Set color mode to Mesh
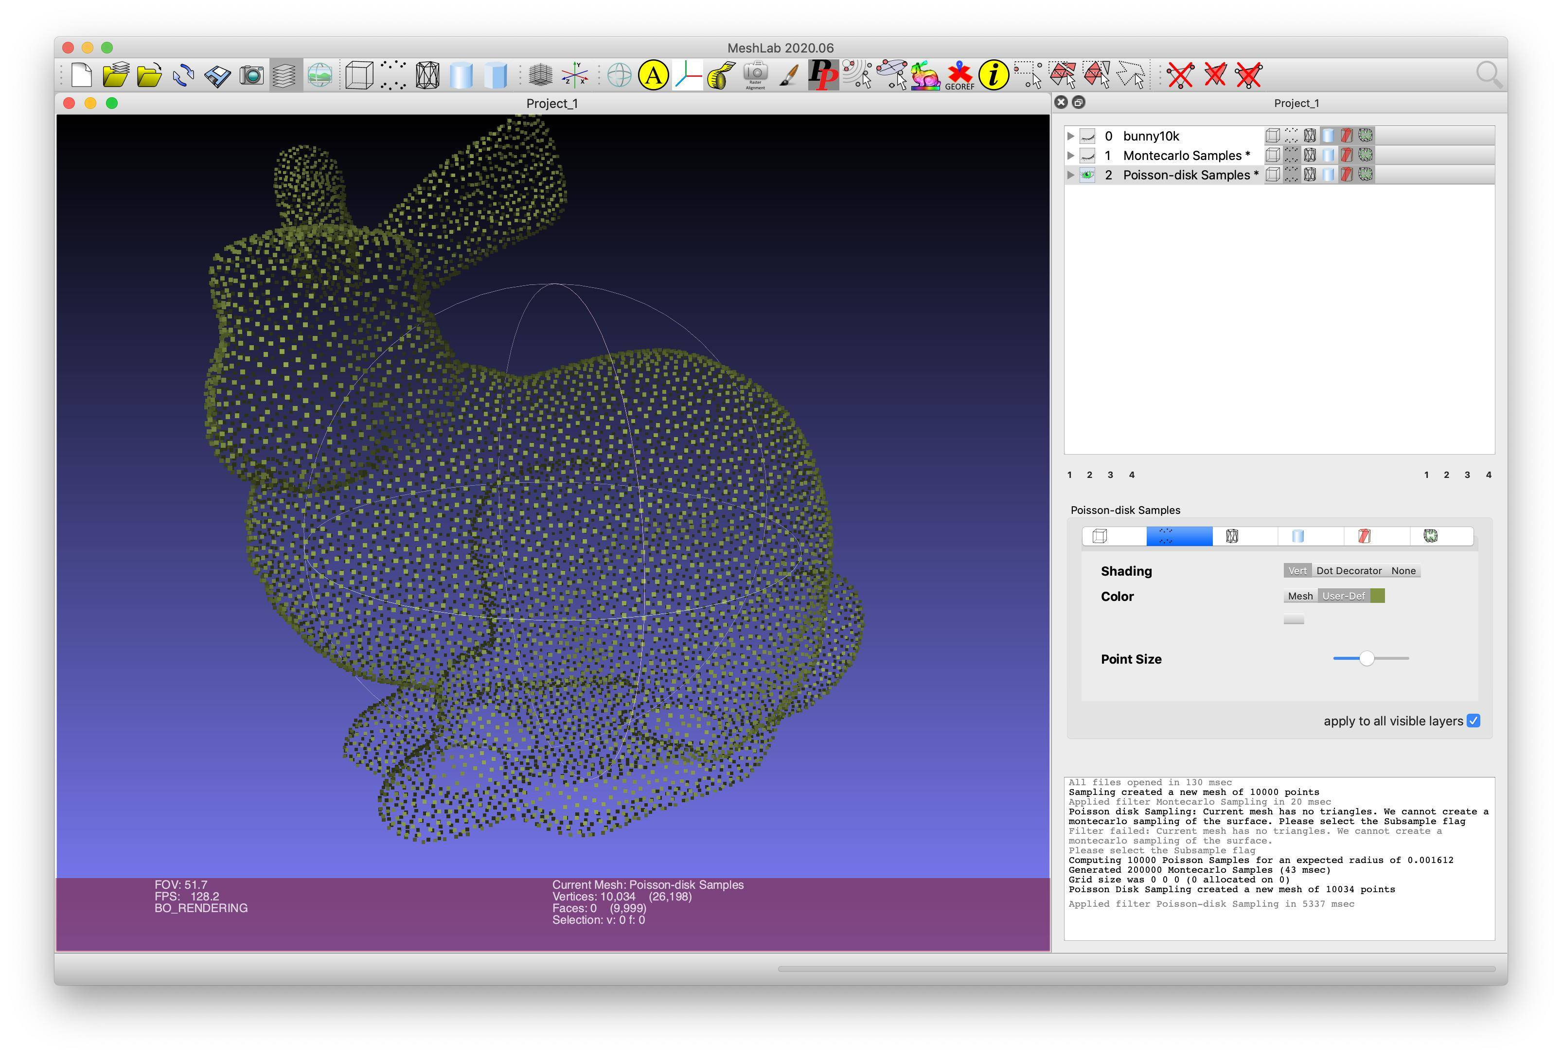This screenshot has height=1057, width=1562. (1300, 596)
